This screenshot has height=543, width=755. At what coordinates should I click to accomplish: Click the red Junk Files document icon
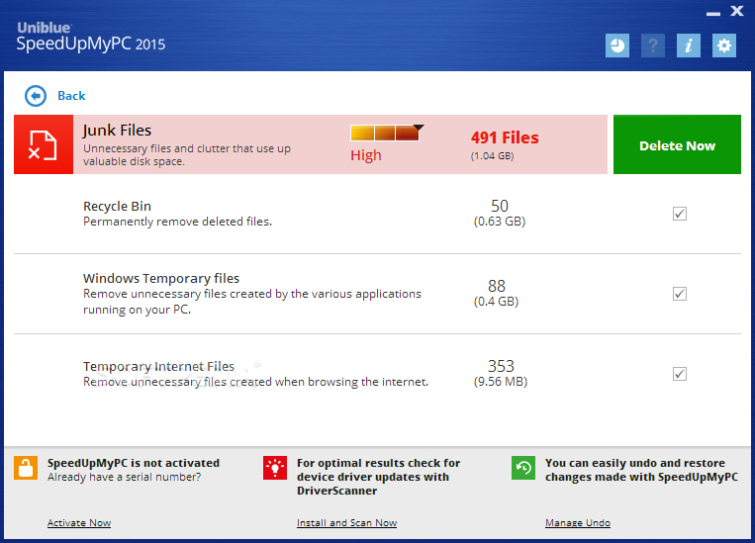[44, 144]
